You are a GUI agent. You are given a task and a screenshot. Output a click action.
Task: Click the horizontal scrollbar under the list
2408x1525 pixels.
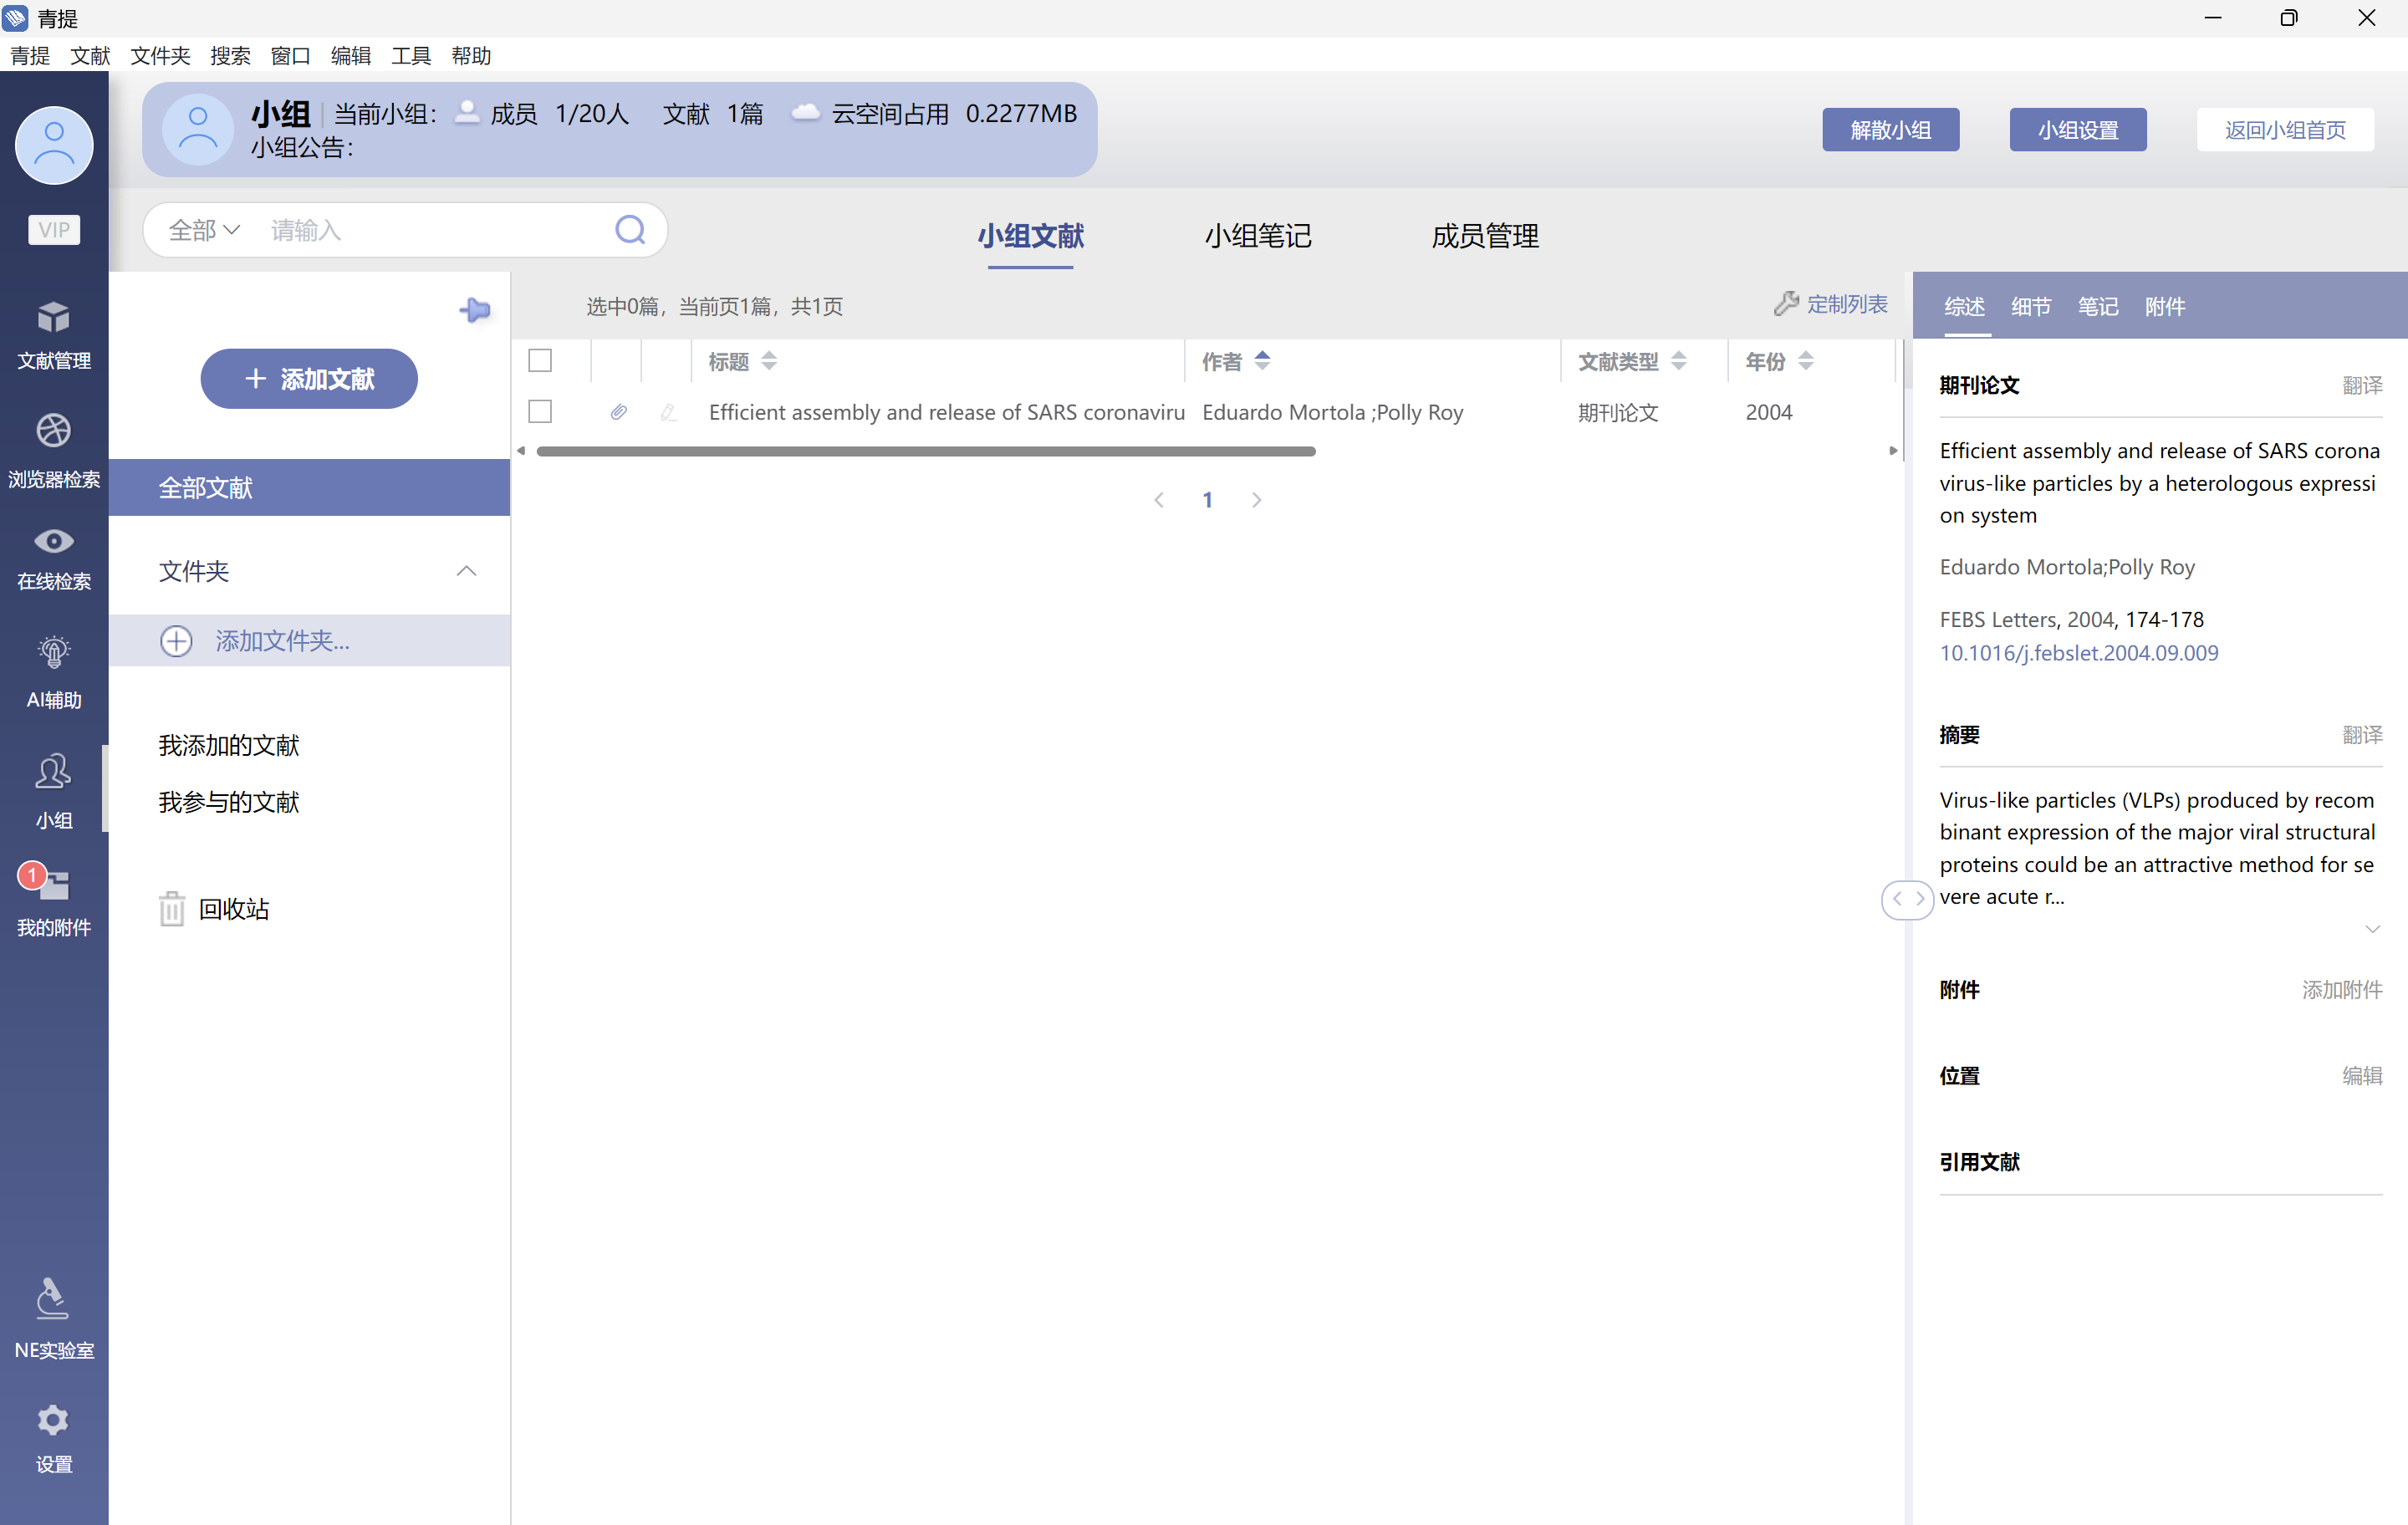coord(926,451)
